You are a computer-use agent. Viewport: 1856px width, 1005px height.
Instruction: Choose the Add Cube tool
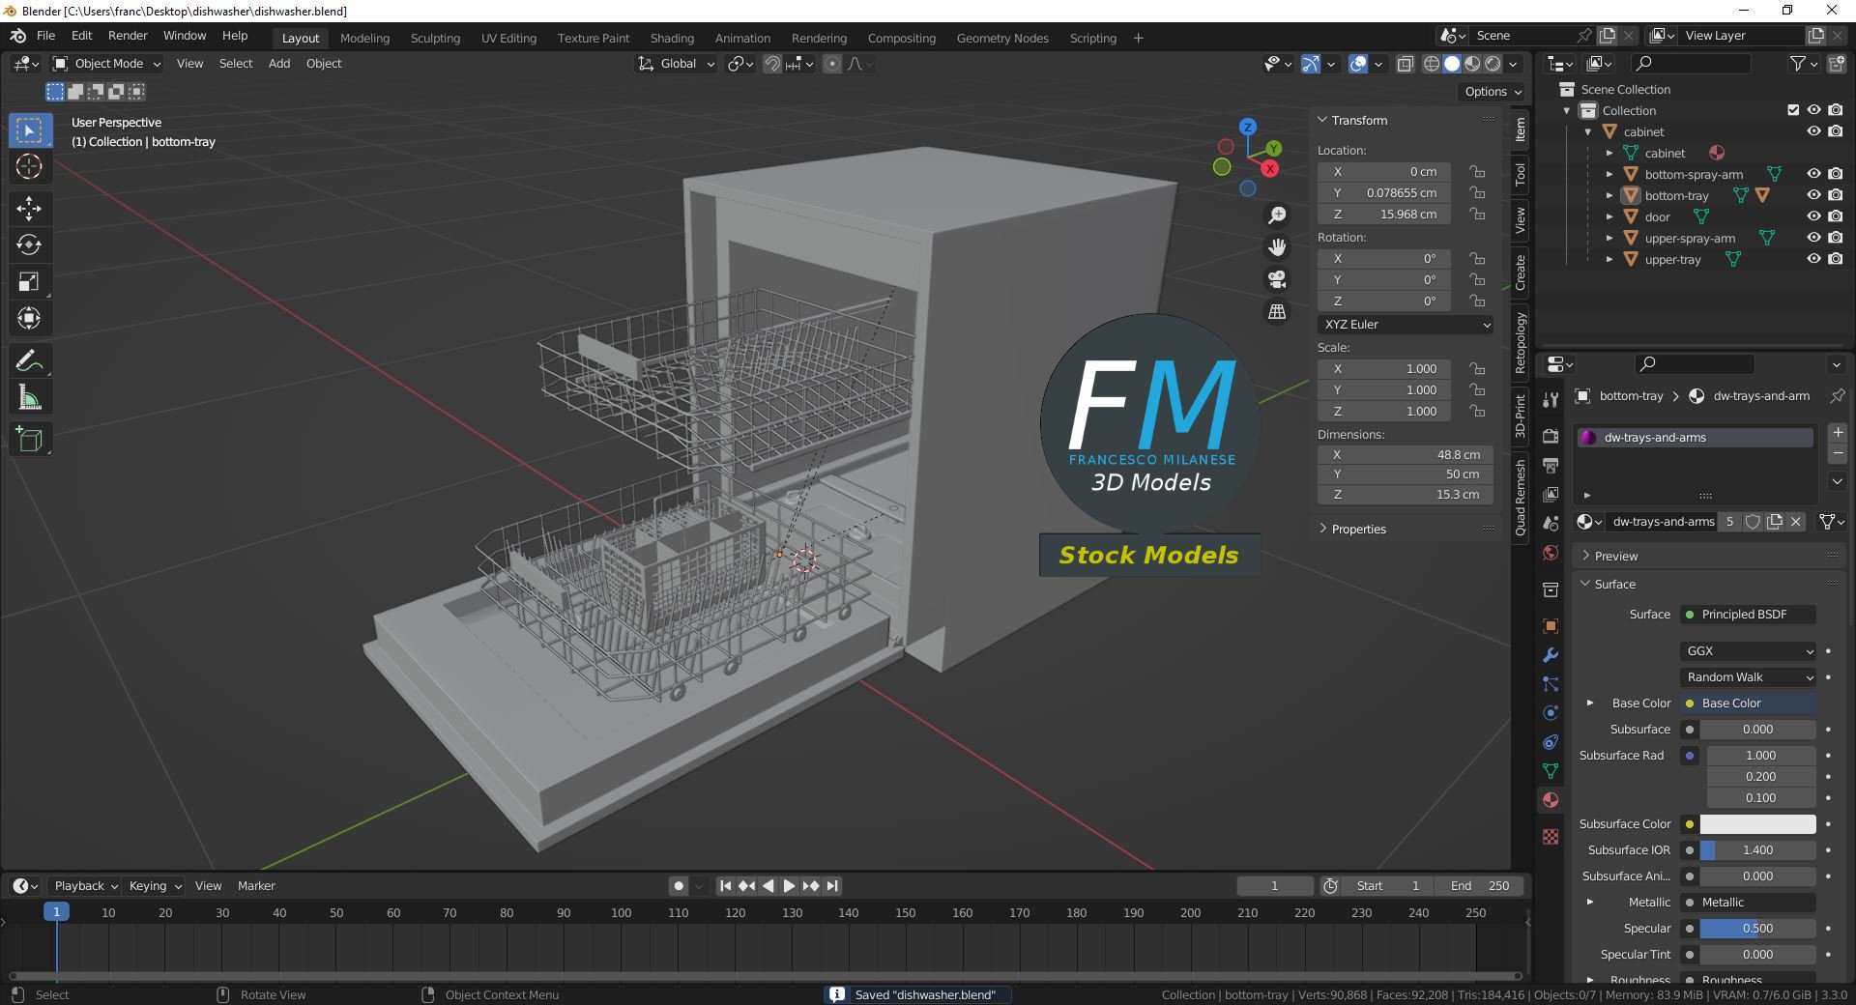29,440
